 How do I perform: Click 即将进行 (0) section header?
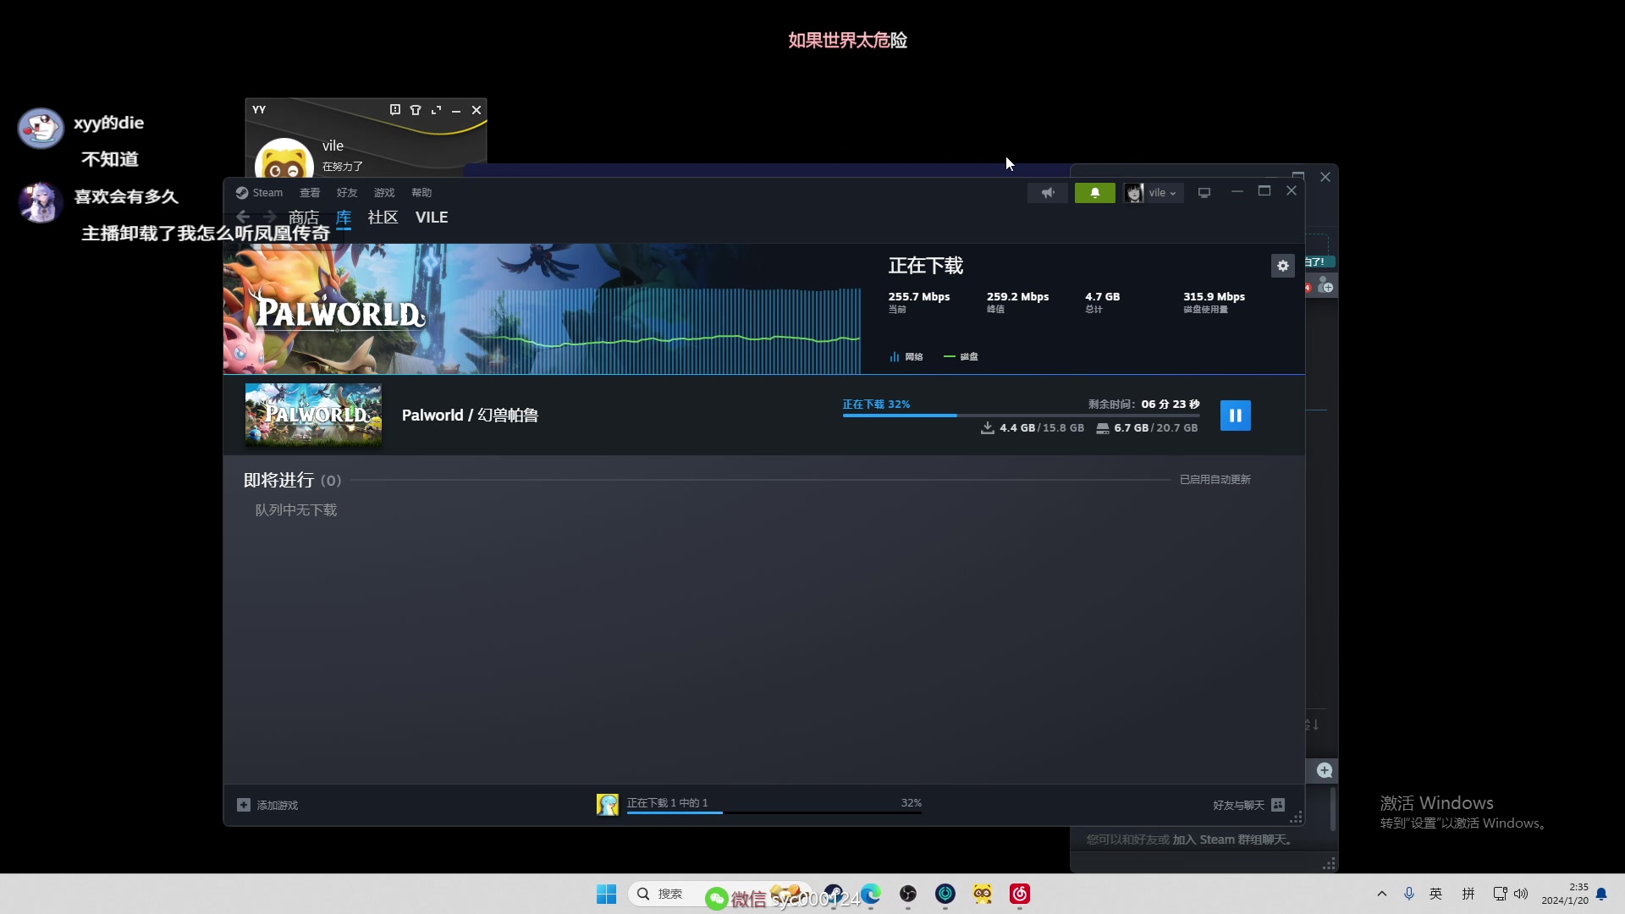tap(292, 481)
